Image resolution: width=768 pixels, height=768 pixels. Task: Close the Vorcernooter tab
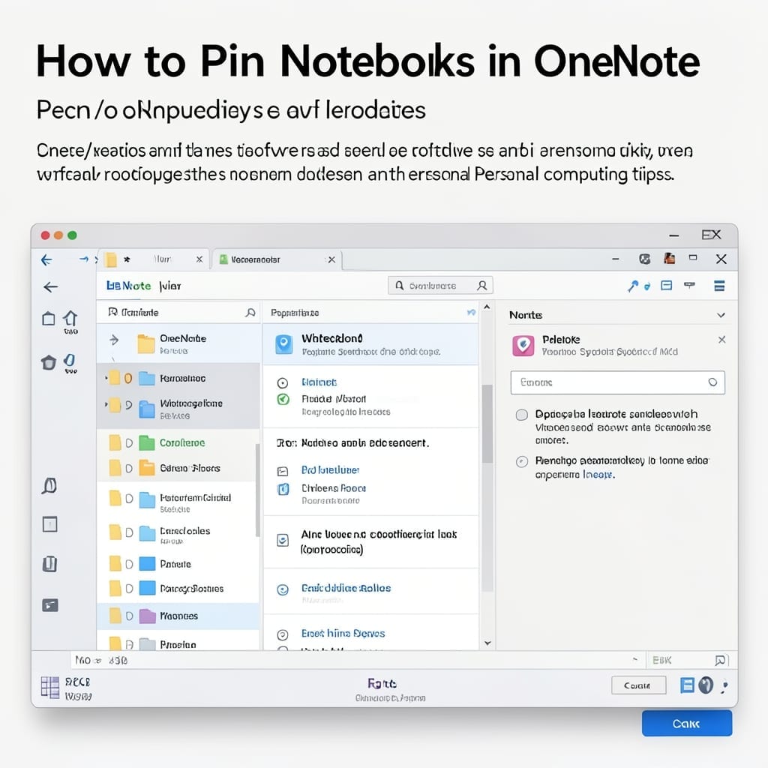pos(331,259)
